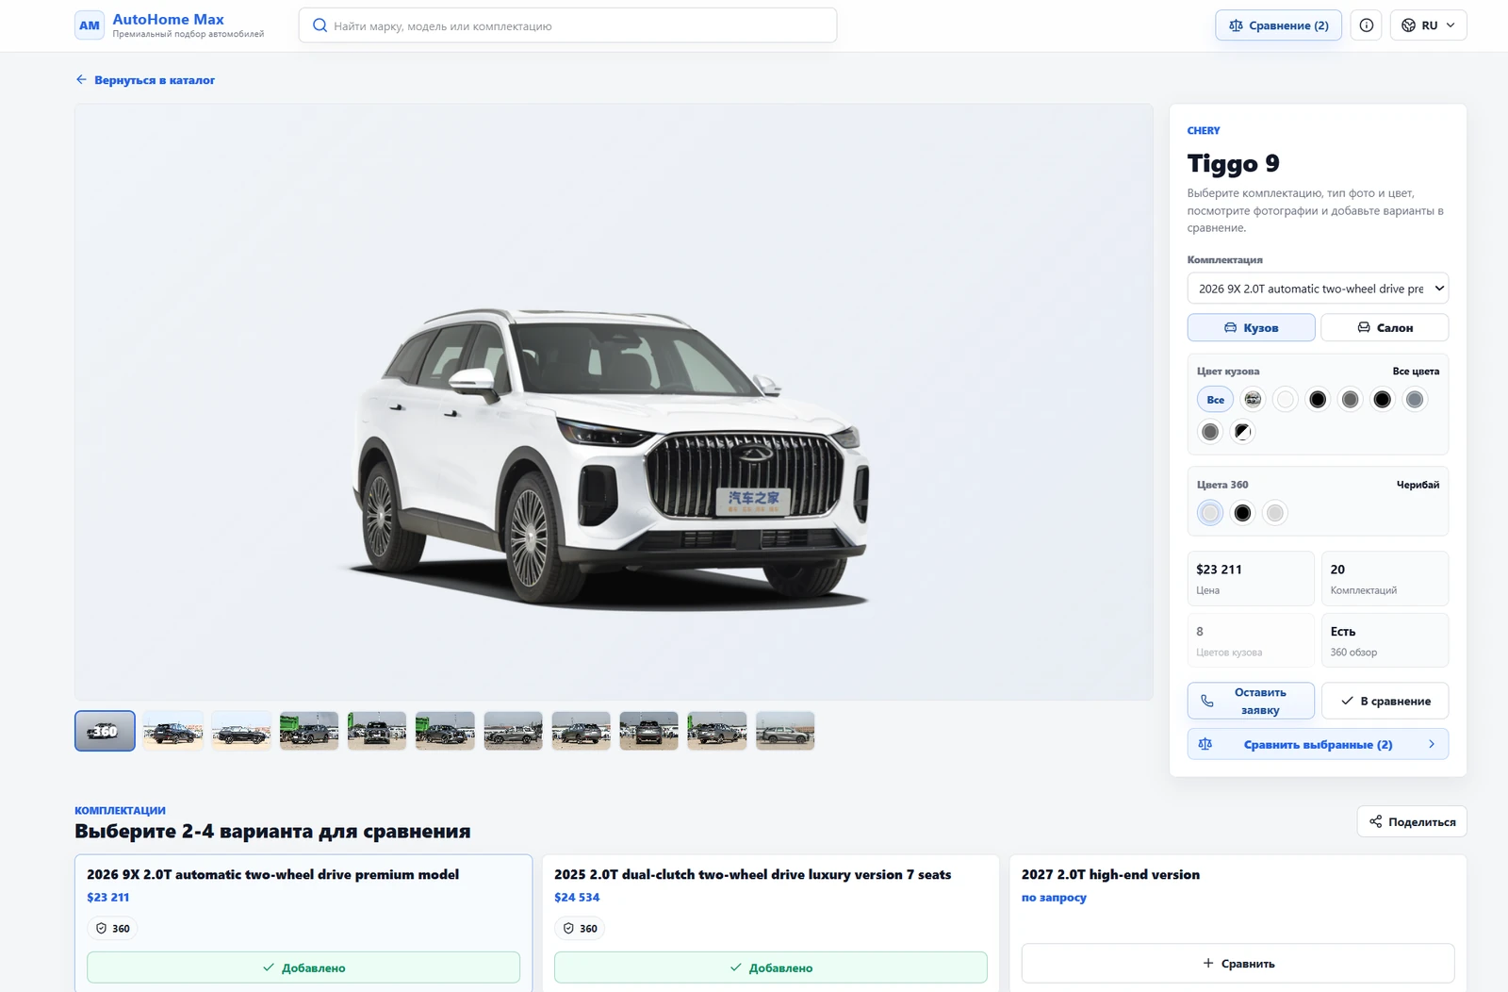1508x992 pixels.
Task: Click the 360 badge on 2025 luxury card
Action: (580, 929)
